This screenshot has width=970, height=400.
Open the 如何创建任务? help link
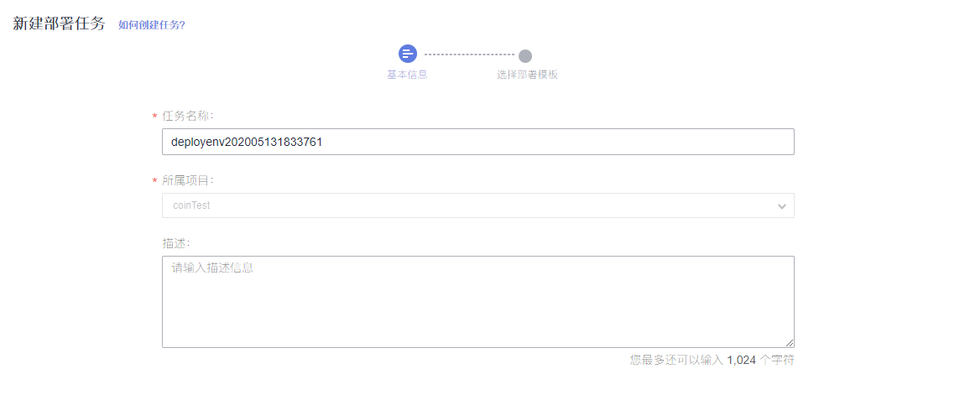click(x=152, y=25)
